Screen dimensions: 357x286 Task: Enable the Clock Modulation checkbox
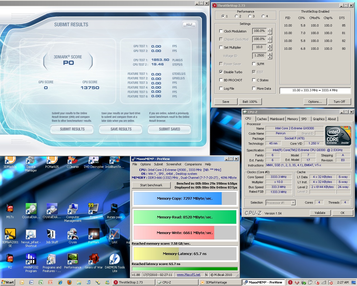pyautogui.click(x=221, y=31)
